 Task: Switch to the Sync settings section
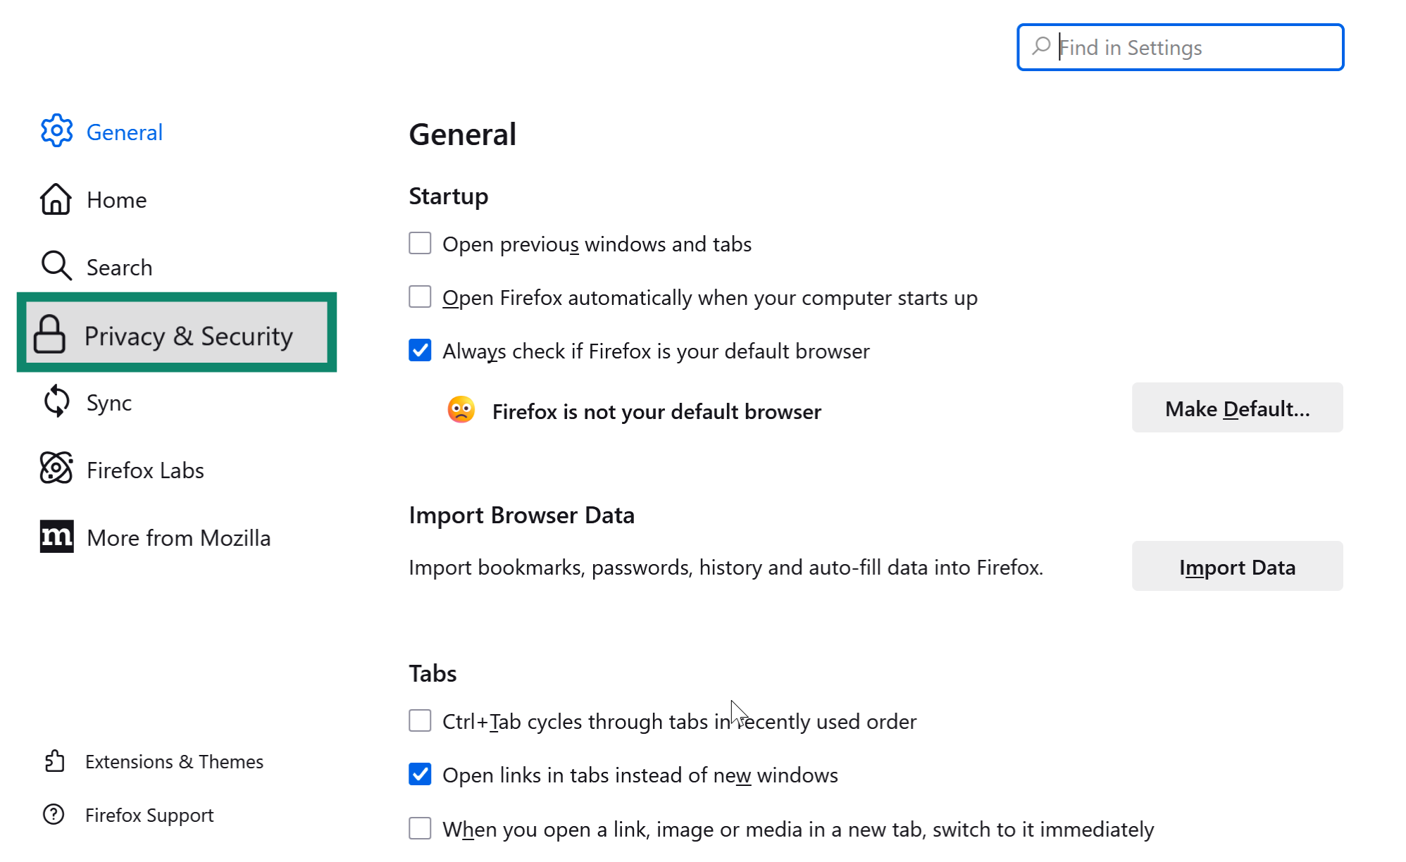(x=108, y=401)
